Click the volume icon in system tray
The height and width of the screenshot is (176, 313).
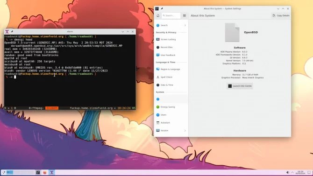coord(287,172)
